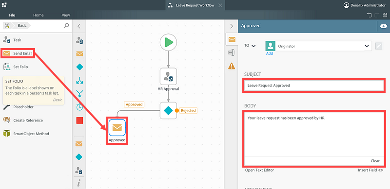The image size is (390, 189).
Task: Toggle the panel drawer icon beside Approved title
Action: pos(383,26)
